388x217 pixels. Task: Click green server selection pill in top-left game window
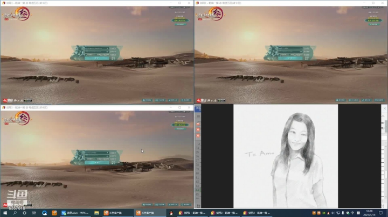click(180, 20)
